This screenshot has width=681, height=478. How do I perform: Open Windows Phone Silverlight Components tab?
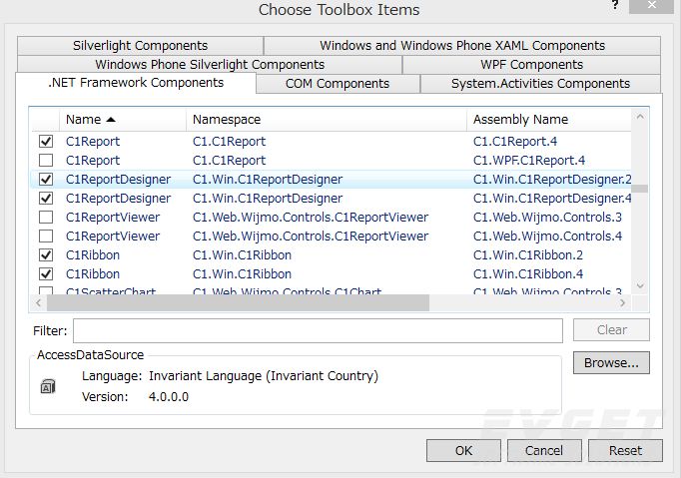210,65
